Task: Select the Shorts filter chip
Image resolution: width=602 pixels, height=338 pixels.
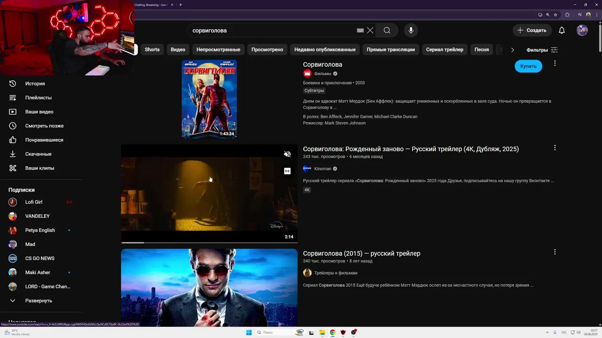Action: [152, 50]
